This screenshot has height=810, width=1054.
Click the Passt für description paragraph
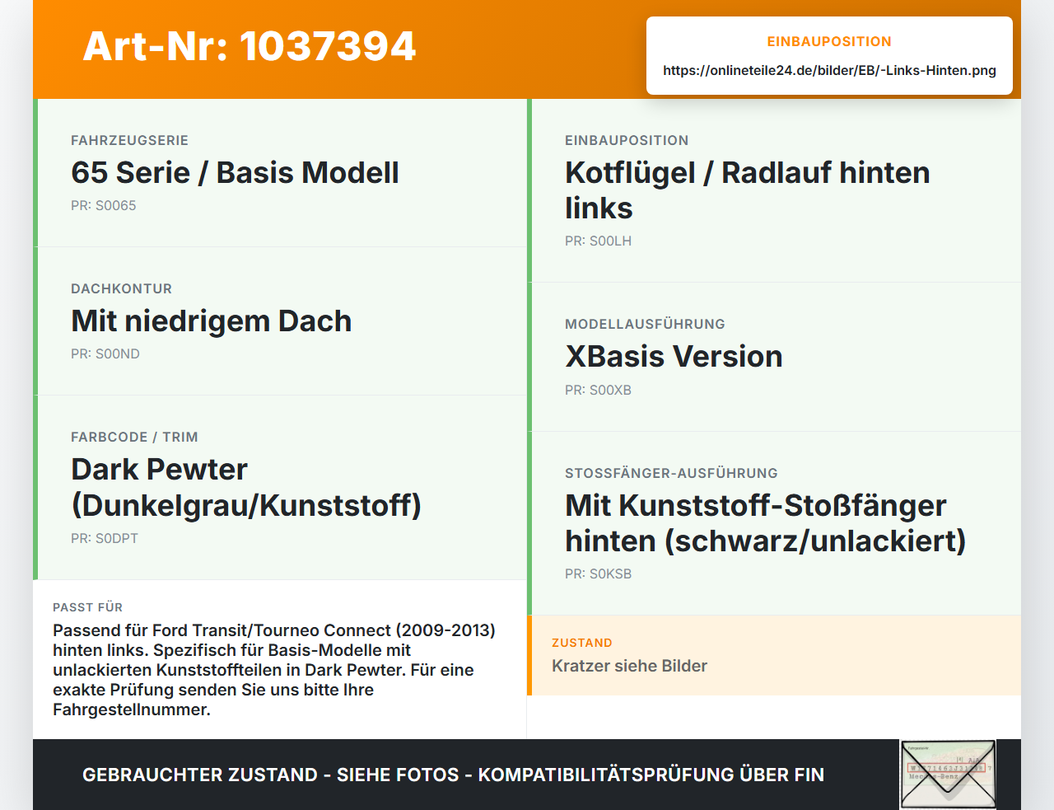click(274, 670)
